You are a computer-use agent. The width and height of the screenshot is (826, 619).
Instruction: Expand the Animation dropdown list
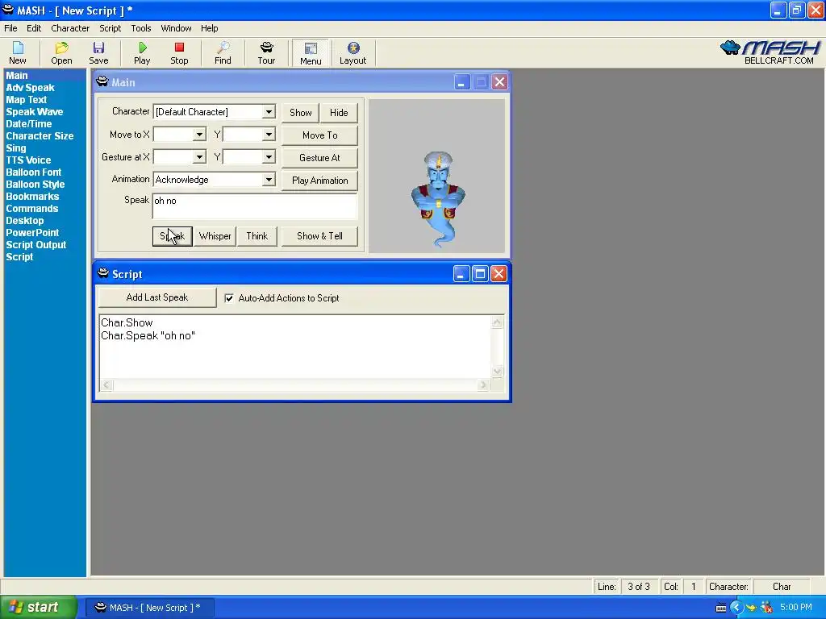tap(269, 180)
